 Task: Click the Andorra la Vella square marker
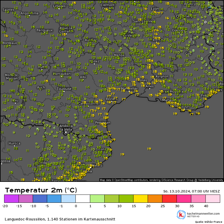click(x=66, y=132)
